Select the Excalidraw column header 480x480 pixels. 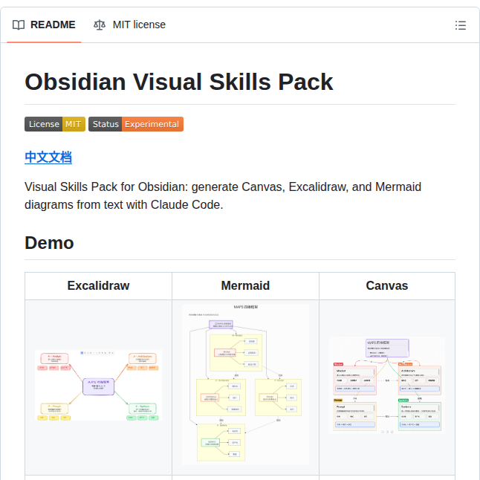pyautogui.click(x=98, y=285)
